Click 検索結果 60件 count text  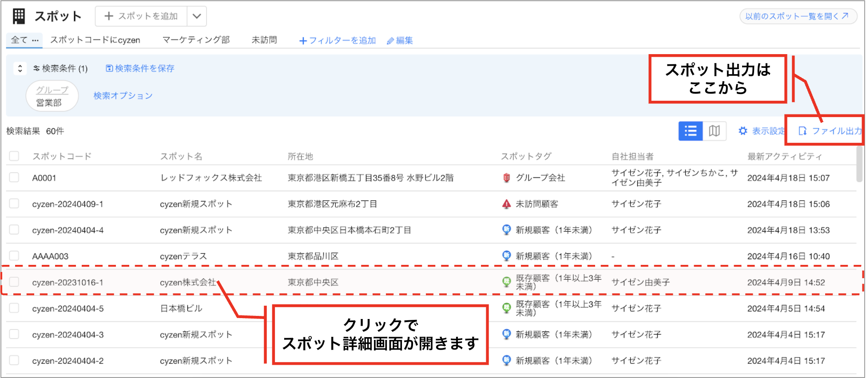[x=35, y=131]
